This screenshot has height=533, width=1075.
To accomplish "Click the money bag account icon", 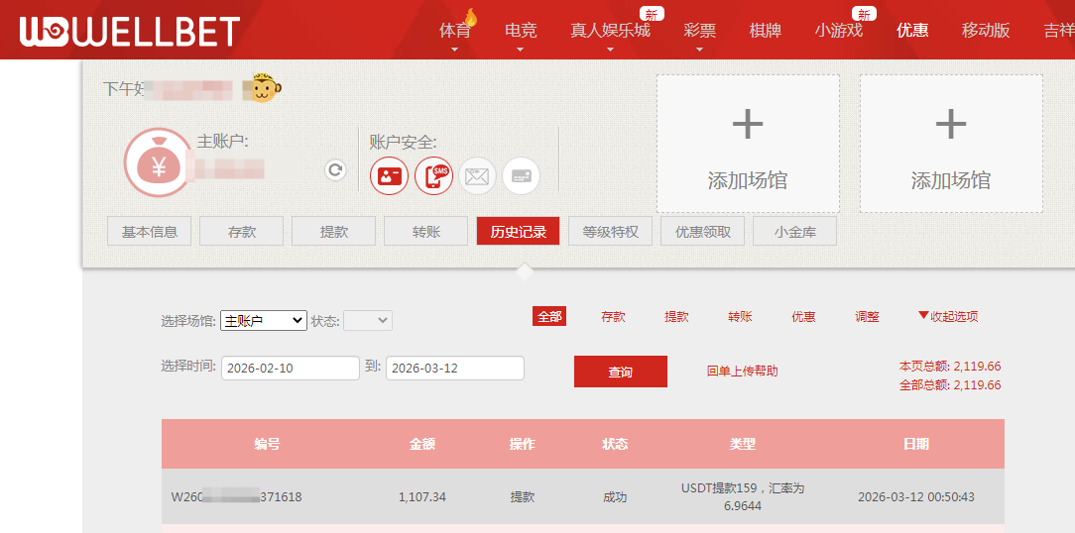I will click(x=157, y=161).
